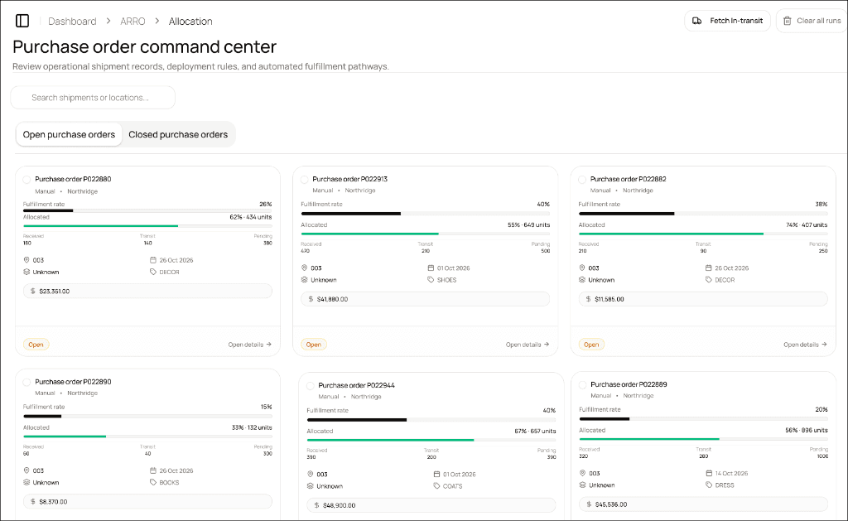
Task: Switch to Open purchase orders tab
Action: 69,135
